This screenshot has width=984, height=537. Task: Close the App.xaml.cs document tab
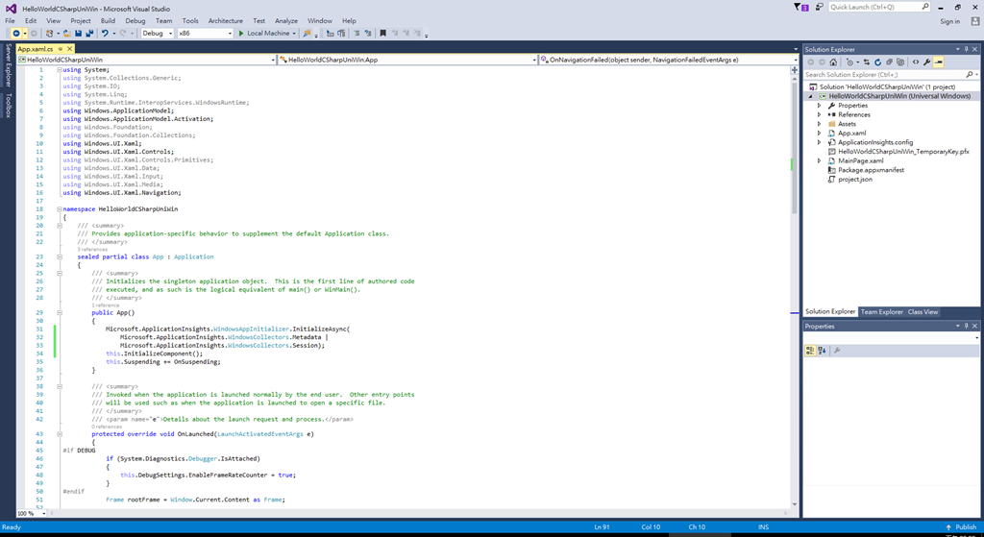[69, 49]
